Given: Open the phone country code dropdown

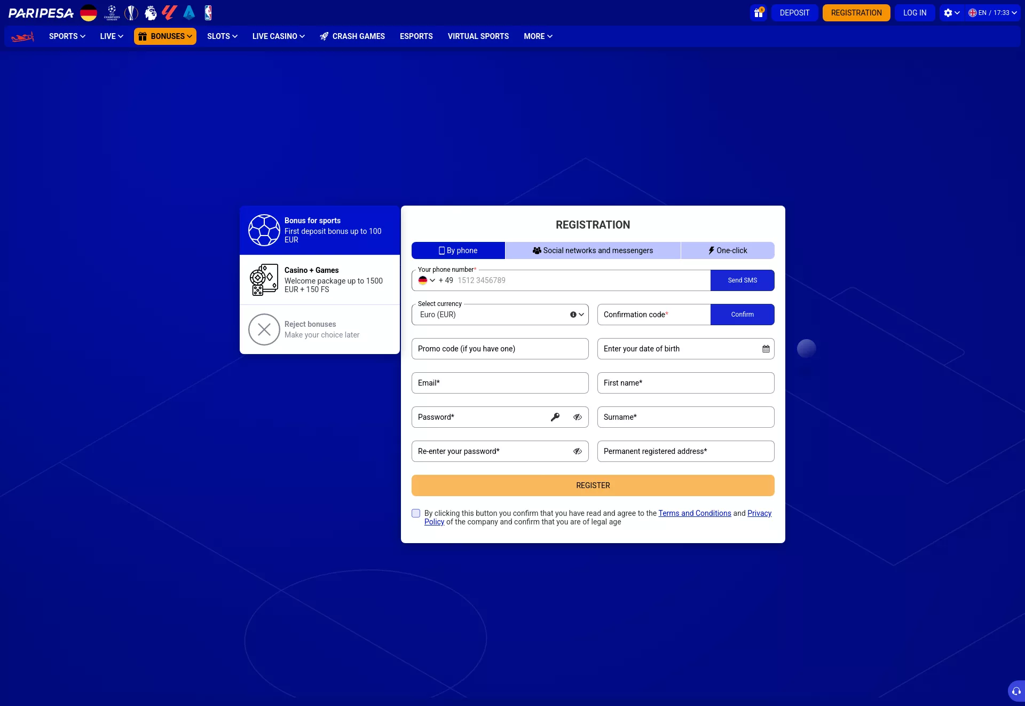Looking at the screenshot, I should click(427, 280).
